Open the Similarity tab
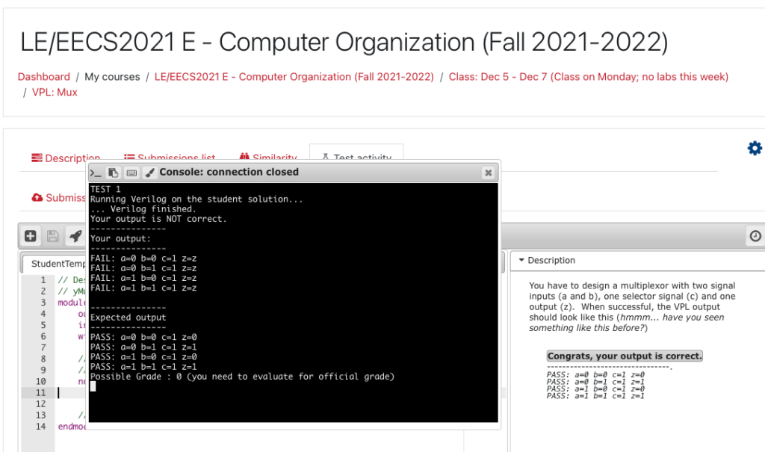The image size is (765, 452). (x=268, y=158)
